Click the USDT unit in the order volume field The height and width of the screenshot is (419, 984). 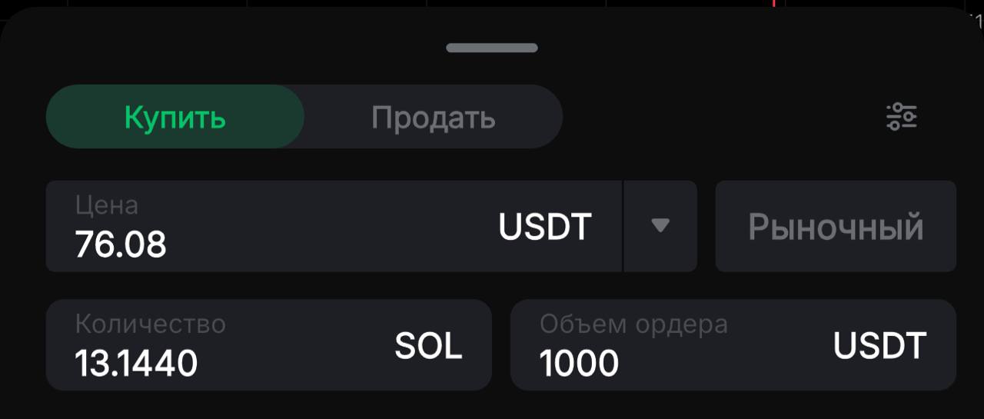point(879,346)
